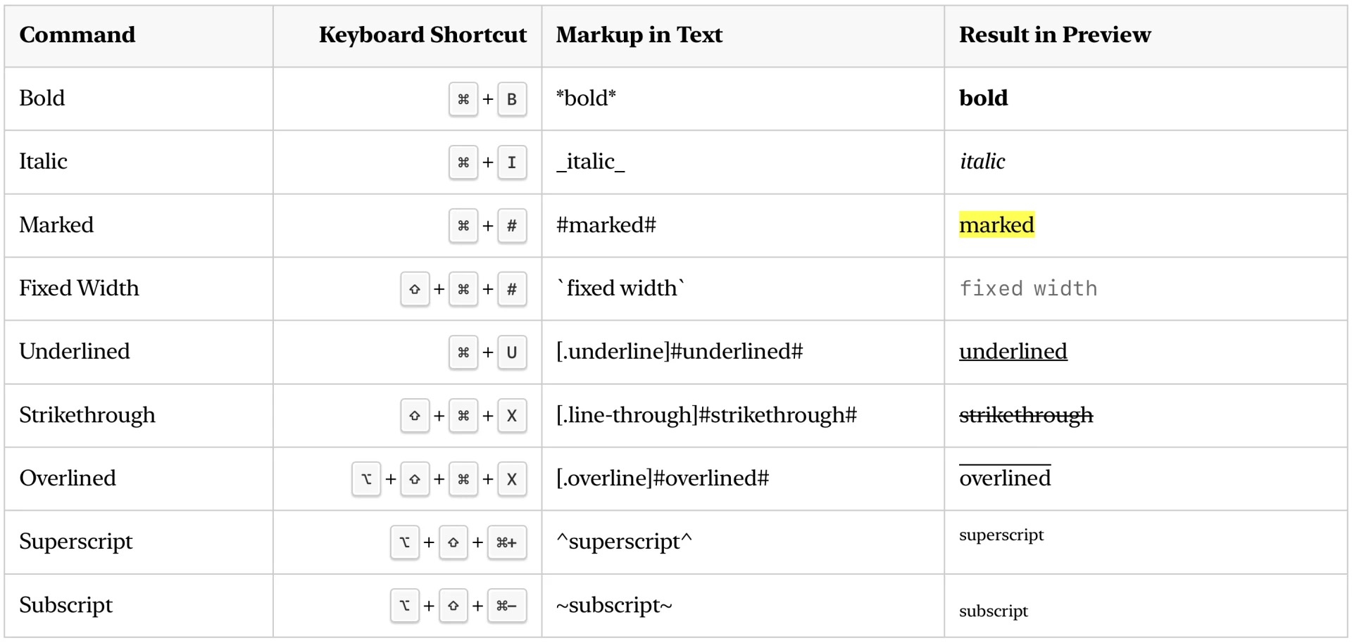Viewport: 1352px width, 643px height.
Task: Click the U key in the Underlined row
Action: click(512, 352)
